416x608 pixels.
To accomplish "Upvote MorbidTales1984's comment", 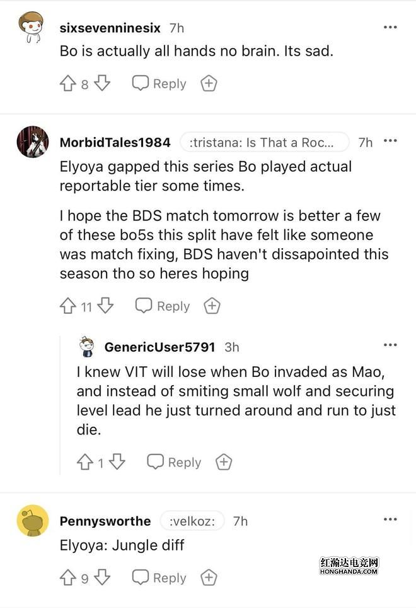I will click(68, 306).
